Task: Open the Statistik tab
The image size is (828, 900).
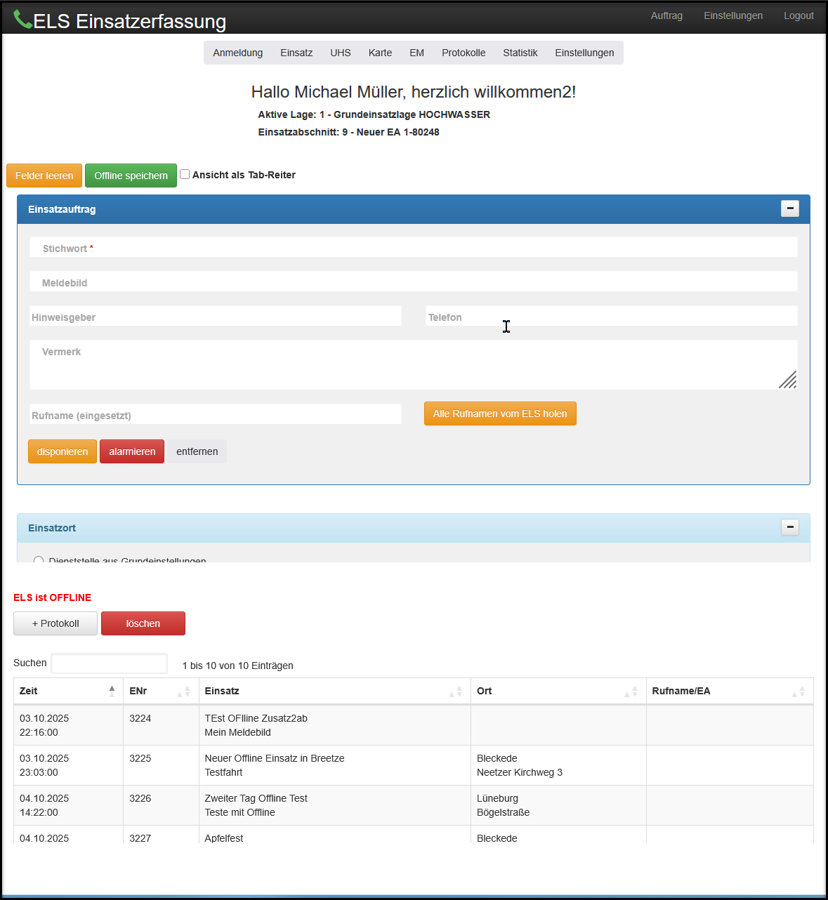Action: 520,53
